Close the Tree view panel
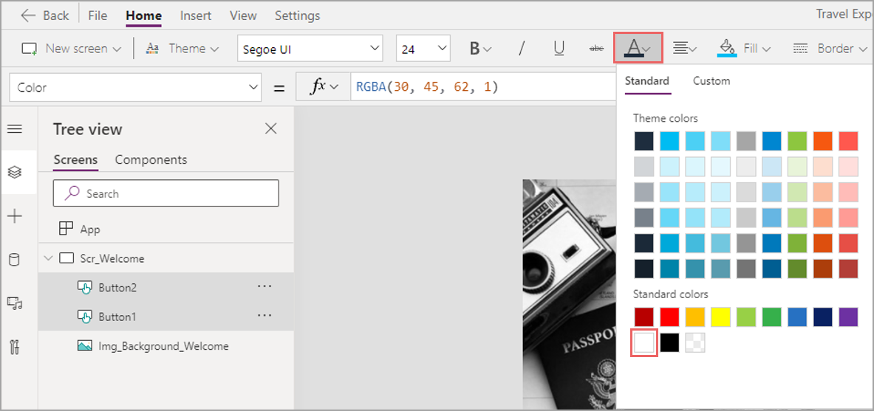The image size is (874, 411). tap(271, 129)
